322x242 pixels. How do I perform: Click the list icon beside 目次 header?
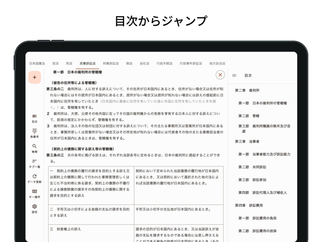[234, 76]
